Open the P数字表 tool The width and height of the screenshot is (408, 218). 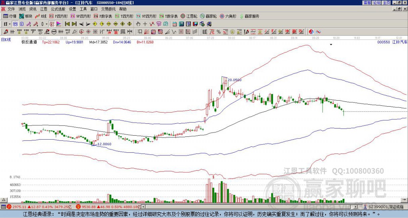click(x=103, y=16)
